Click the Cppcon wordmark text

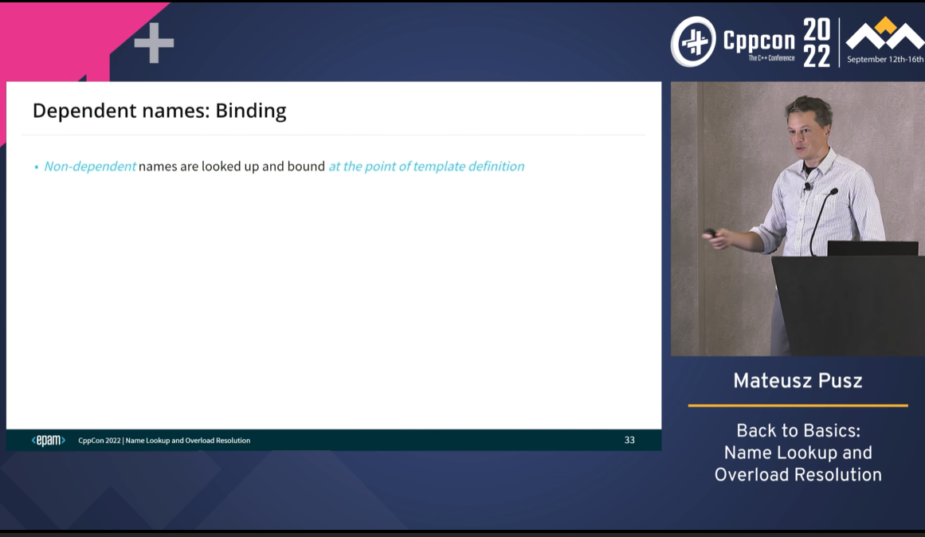[x=758, y=40]
